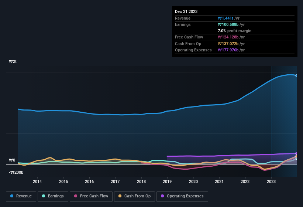Click the 2018 x-axis label

pyautogui.click(x=141, y=181)
